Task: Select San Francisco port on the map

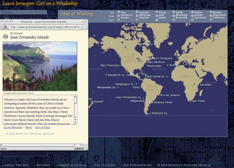Action: pyautogui.click(x=110, y=65)
